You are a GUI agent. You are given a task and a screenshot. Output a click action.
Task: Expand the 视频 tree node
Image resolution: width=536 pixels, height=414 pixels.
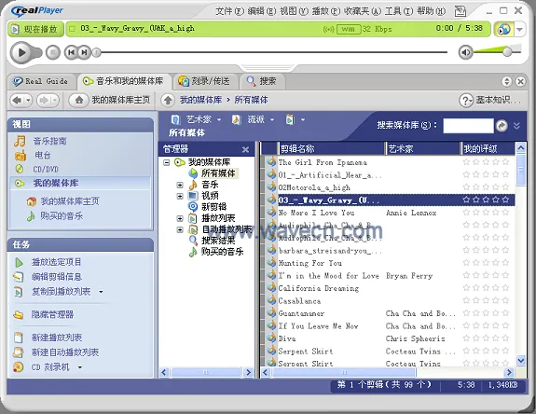180,196
